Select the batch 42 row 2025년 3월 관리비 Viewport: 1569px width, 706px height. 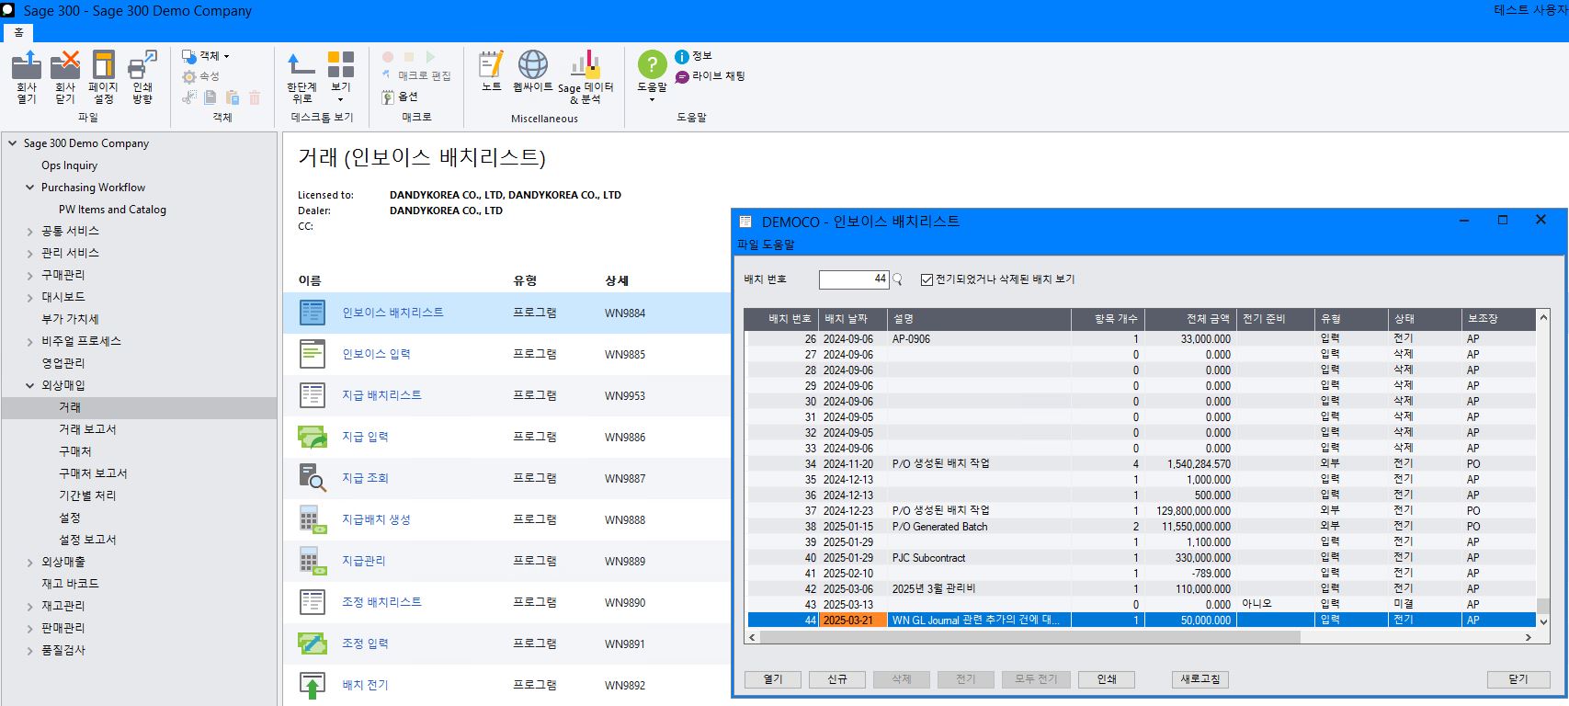pos(1142,588)
